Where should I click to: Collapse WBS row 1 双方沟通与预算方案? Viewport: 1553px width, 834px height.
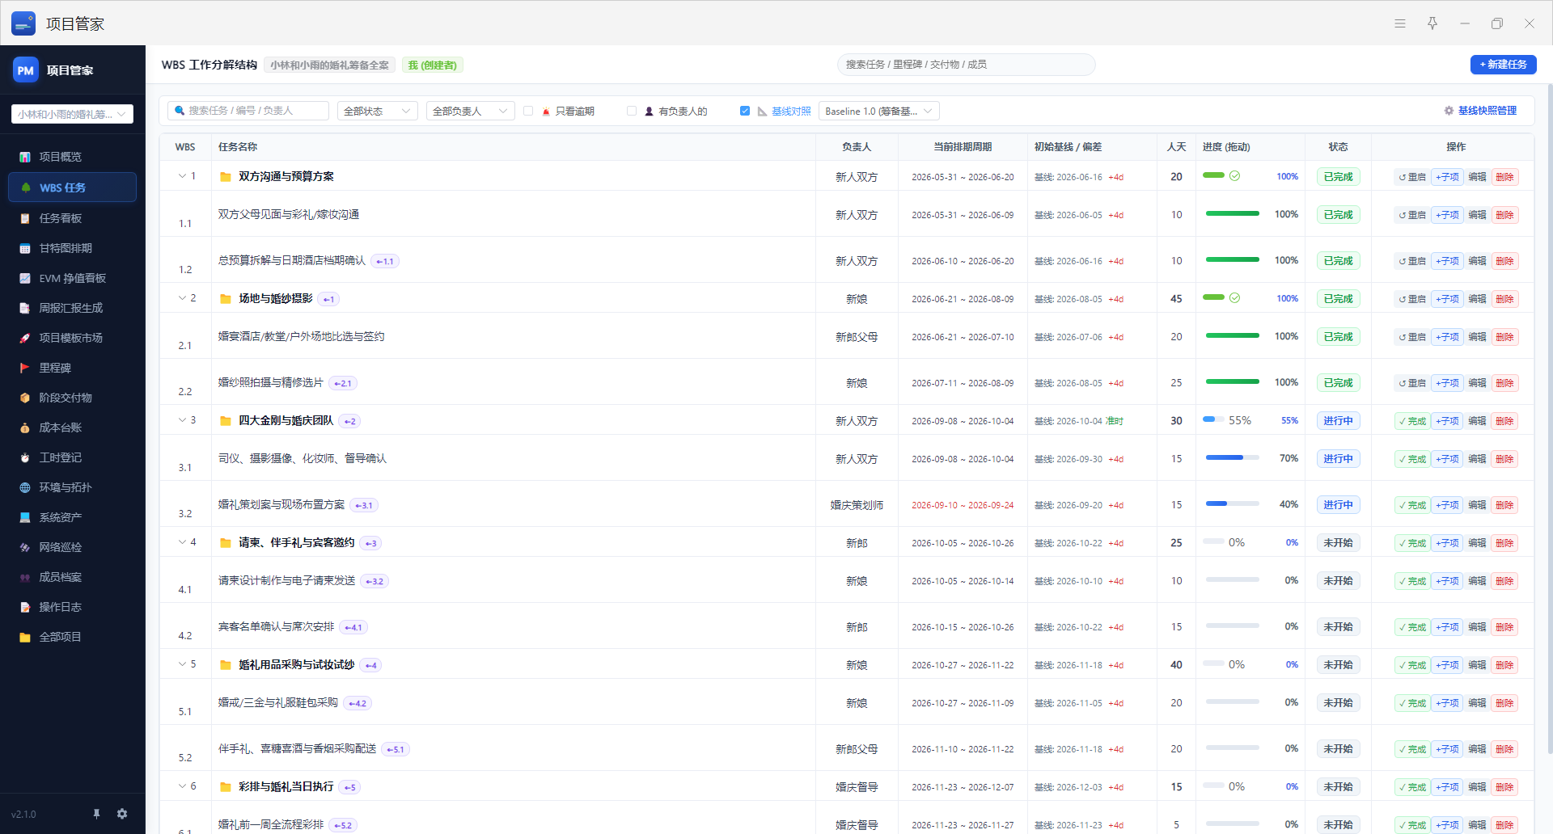coord(182,176)
